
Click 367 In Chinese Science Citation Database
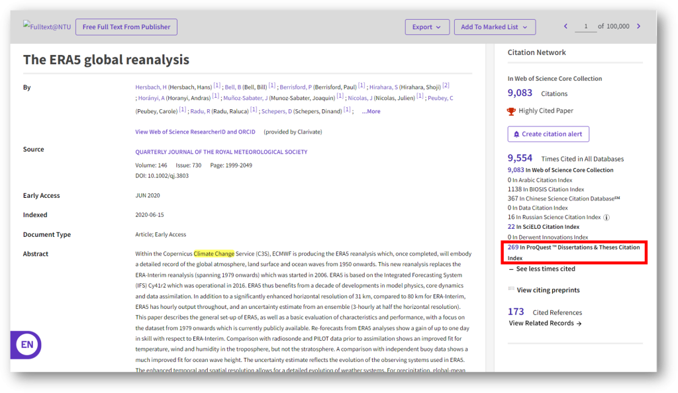564,198
